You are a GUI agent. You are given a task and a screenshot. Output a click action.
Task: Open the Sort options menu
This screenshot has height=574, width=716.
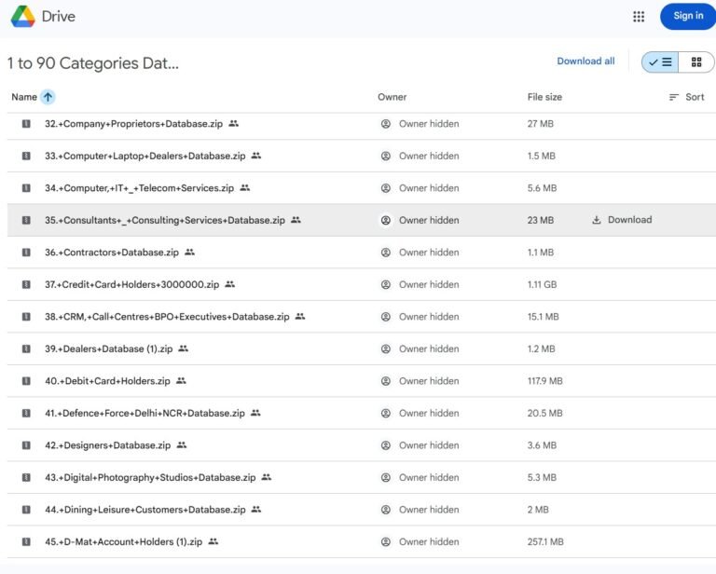click(x=686, y=97)
